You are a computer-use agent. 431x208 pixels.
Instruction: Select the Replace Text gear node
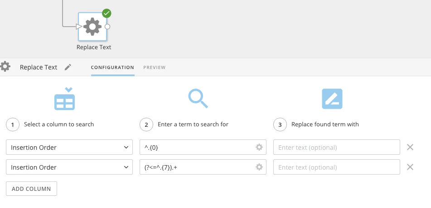92,27
